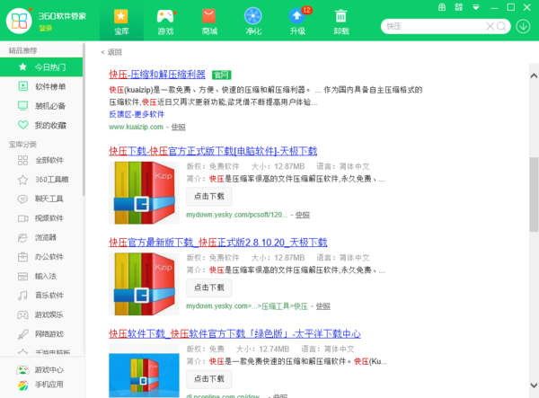Click the 官网 badge

coord(221,75)
